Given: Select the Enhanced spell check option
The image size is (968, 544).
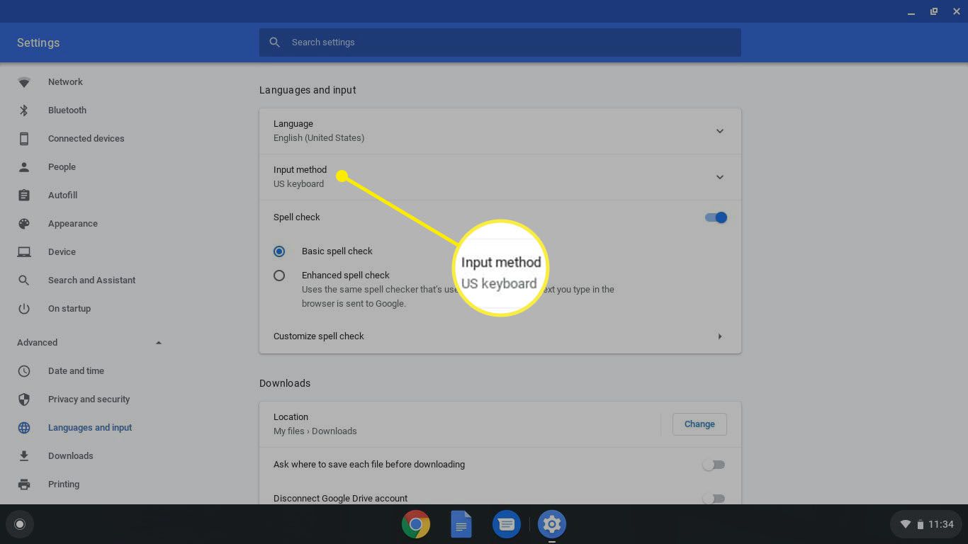Looking at the screenshot, I should pos(279,276).
